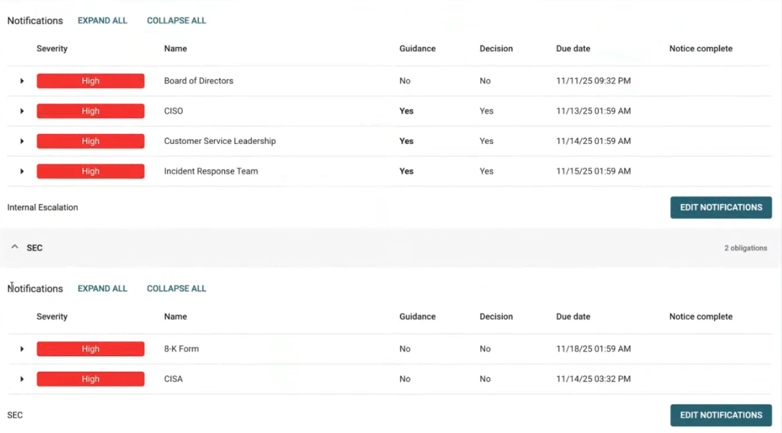Edit notifications for Internal Escalation
This screenshot has width=782, height=433.
point(721,207)
